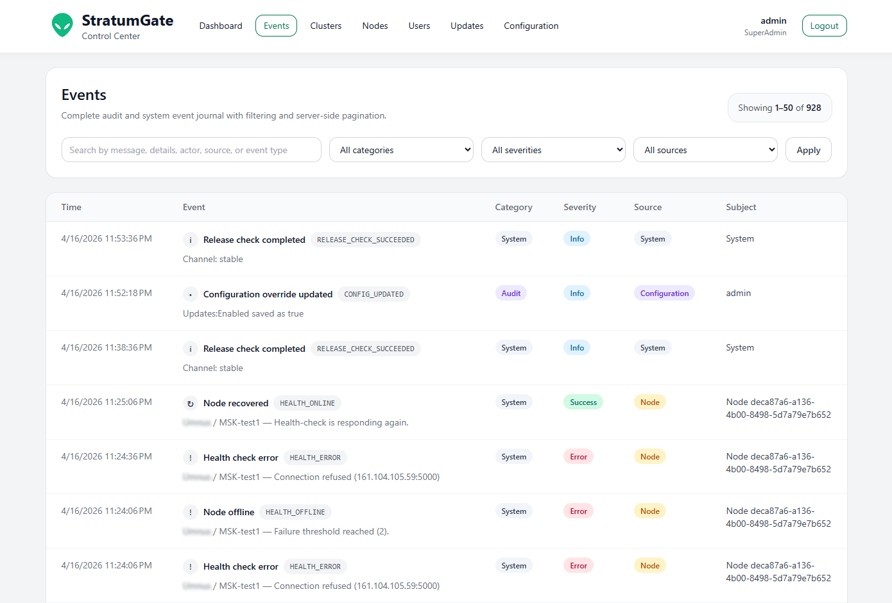
Task: Open the All sources dropdown
Action: click(705, 150)
